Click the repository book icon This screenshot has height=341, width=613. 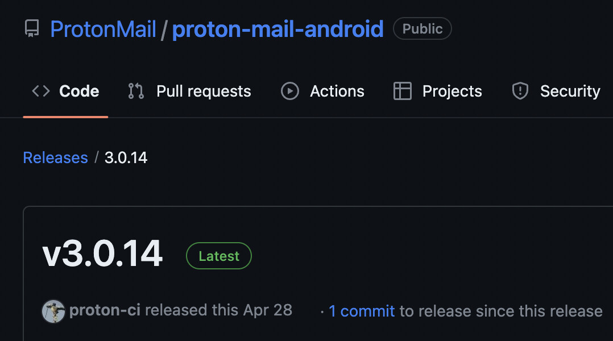[x=32, y=28]
